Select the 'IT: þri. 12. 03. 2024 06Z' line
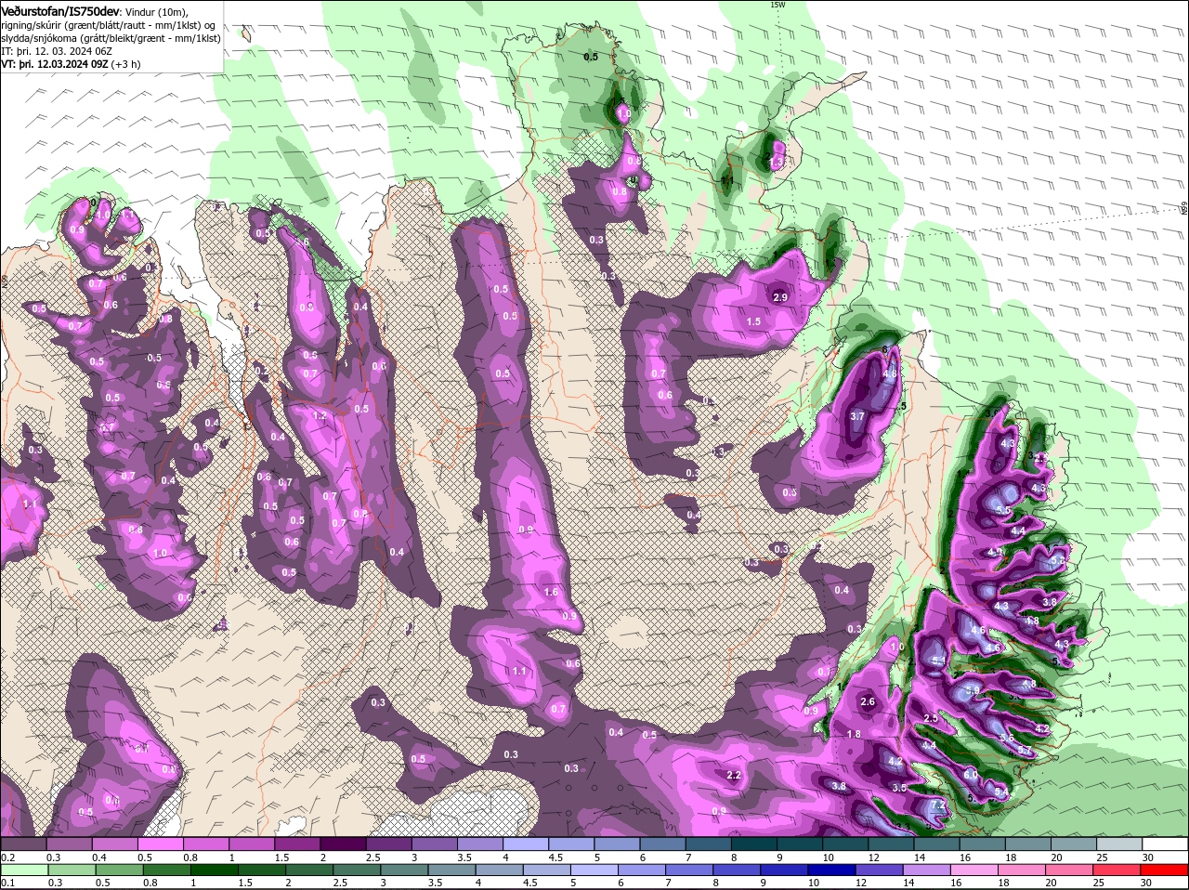 56,50
